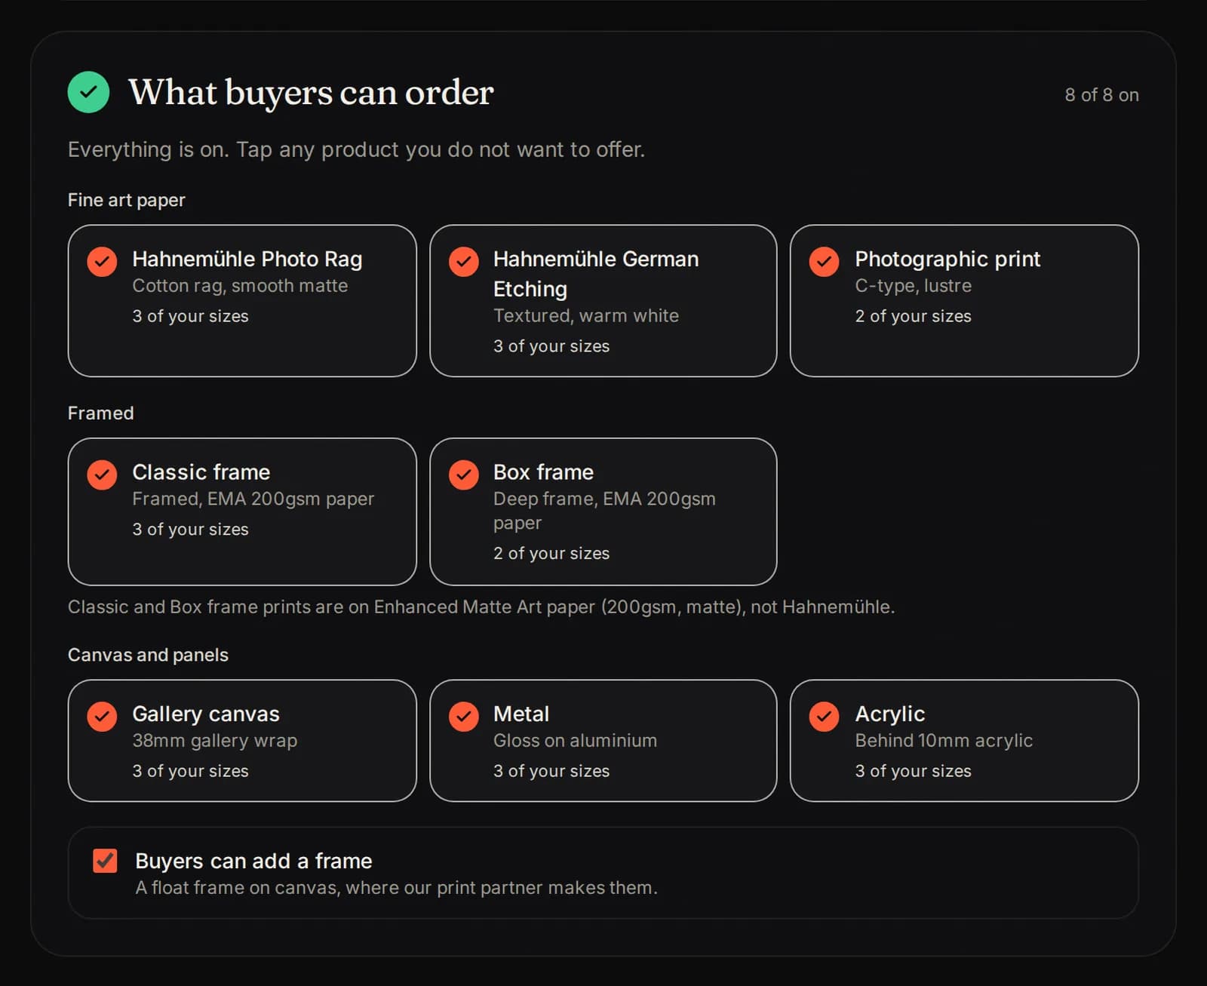Click the 'C-type, lustre' description
This screenshot has height=986, width=1207.
point(914,286)
